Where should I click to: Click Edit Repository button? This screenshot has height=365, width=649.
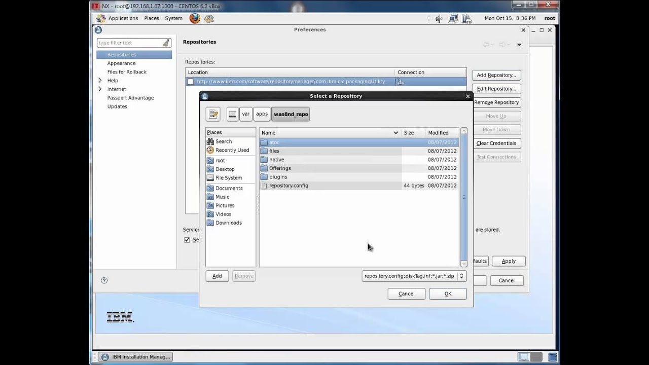pyautogui.click(x=496, y=89)
